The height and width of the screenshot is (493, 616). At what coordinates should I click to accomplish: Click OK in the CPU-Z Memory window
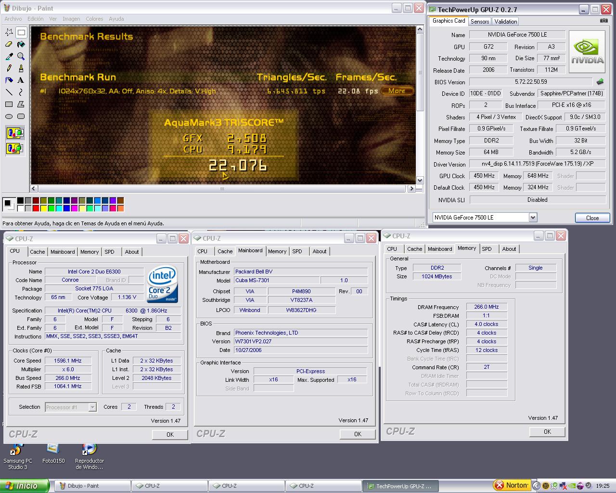[x=547, y=431]
